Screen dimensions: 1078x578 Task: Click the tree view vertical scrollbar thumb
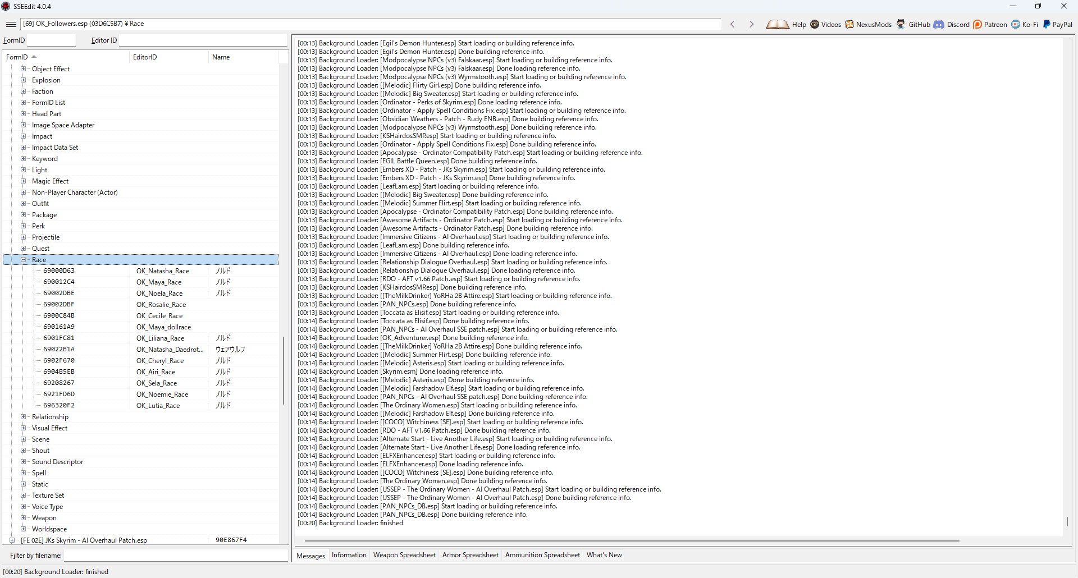[x=283, y=370]
